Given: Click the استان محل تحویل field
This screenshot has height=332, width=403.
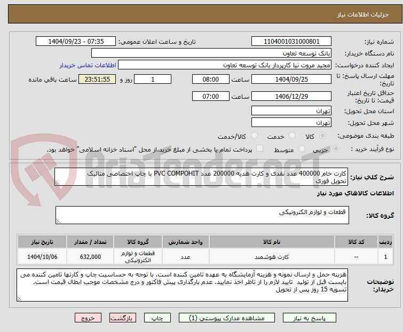Looking at the screenshot, I should pyautogui.click(x=291, y=110).
